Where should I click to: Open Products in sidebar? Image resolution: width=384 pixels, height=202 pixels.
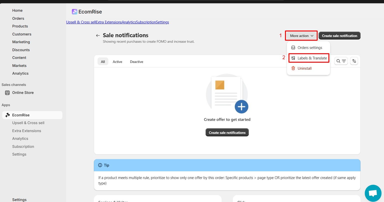tap(20, 26)
